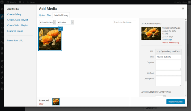
Task: Edit the Title field flowers-butterfly
Action: (168, 57)
